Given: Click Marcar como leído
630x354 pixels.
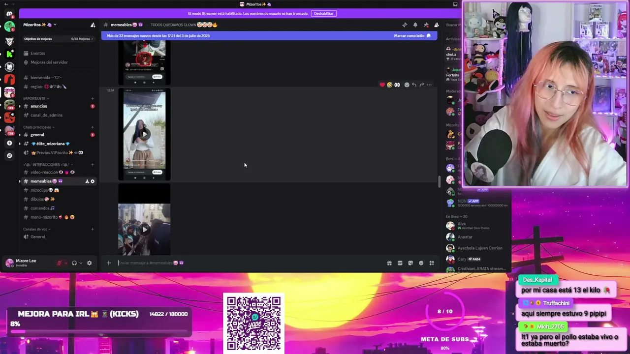Looking at the screenshot, I should [x=412, y=36].
